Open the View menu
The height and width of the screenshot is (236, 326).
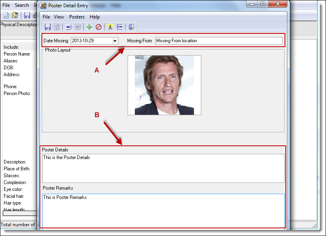pos(59,17)
